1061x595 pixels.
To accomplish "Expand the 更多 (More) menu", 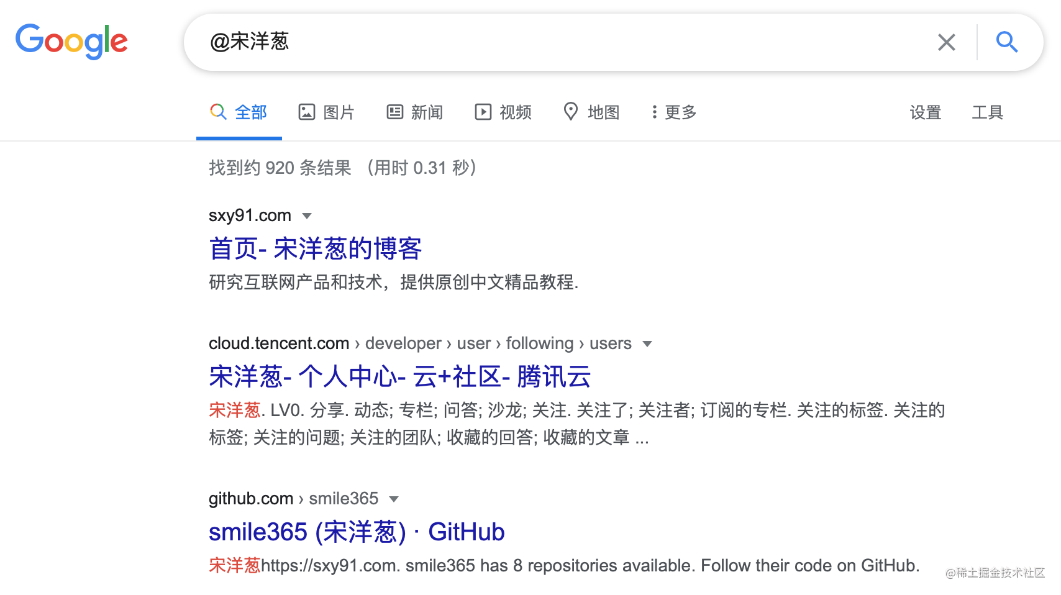I will (x=674, y=112).
